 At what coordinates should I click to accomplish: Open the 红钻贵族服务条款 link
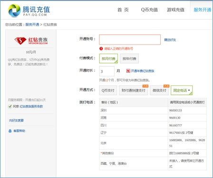pos(31,106)
